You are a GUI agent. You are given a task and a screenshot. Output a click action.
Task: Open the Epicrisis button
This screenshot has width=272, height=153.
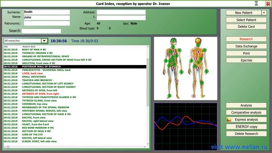(246, 60)
